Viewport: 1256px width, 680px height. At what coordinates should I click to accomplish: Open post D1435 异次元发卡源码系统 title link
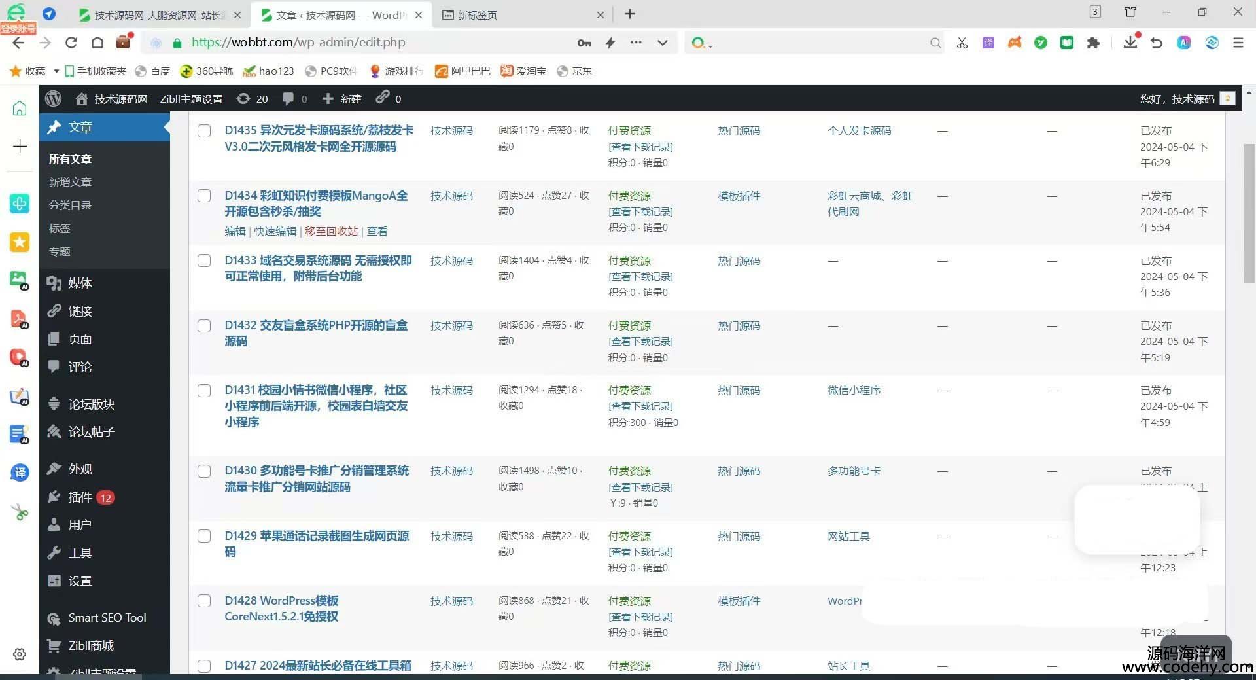click(319, 139)
